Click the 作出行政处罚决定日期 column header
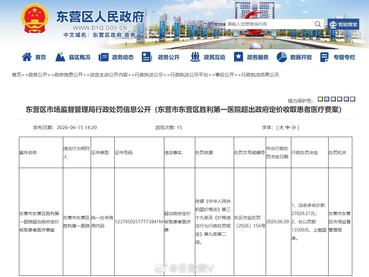Viewport: 369px width, 277px height. pyautogui.click(x=278, y=153)
